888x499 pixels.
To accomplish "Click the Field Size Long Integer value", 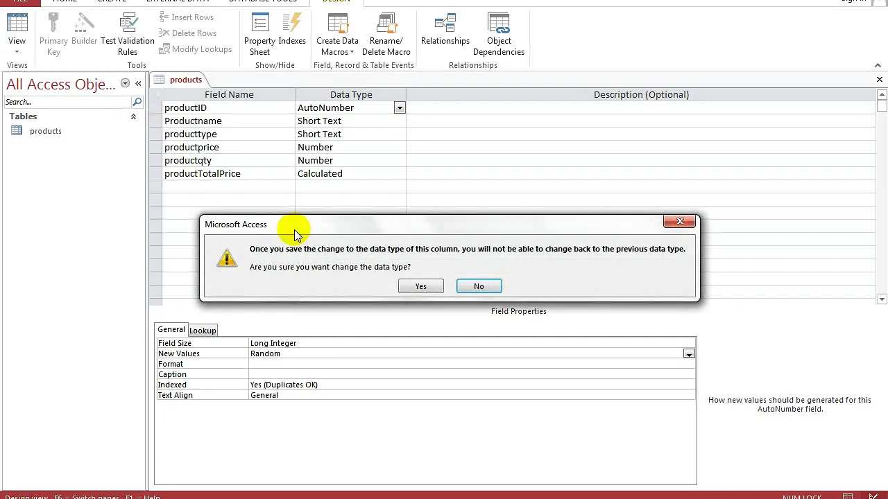I will [472, 343].
